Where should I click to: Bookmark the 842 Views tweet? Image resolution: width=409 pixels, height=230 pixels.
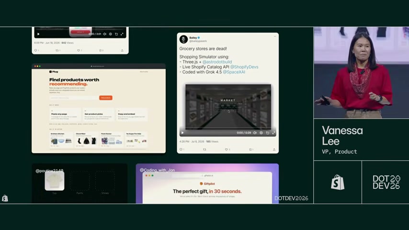click(101, 50)
